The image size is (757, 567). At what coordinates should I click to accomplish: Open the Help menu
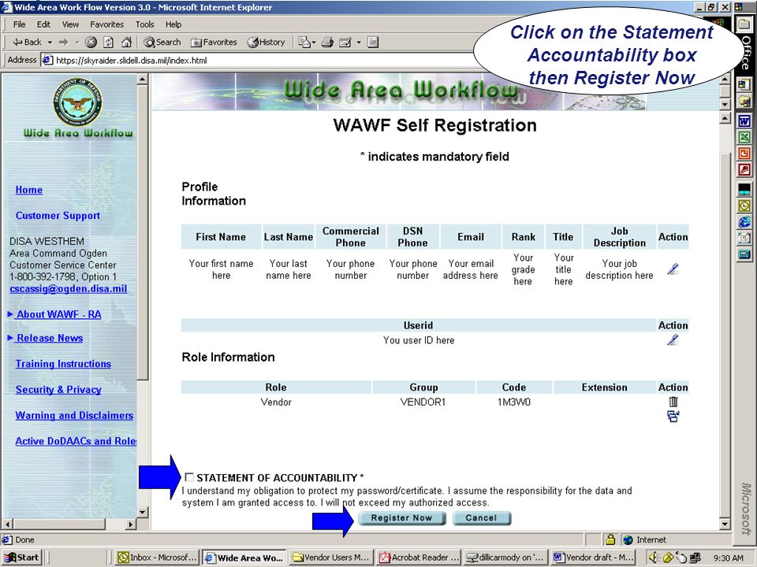pos(173,24)
